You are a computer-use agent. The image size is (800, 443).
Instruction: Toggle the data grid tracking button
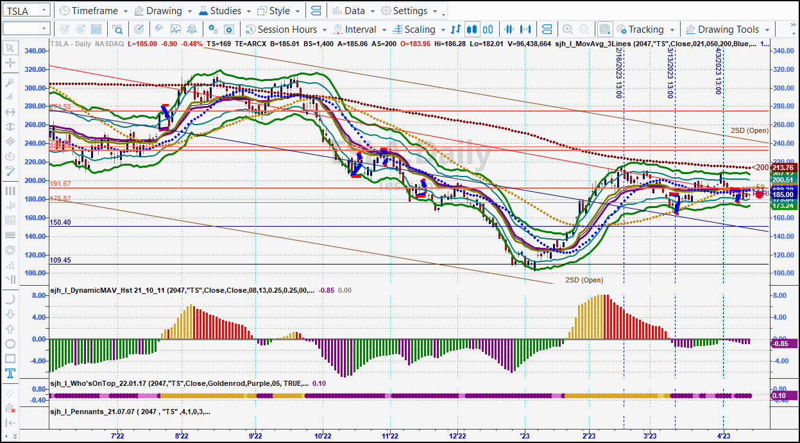[x=605, y=29]
